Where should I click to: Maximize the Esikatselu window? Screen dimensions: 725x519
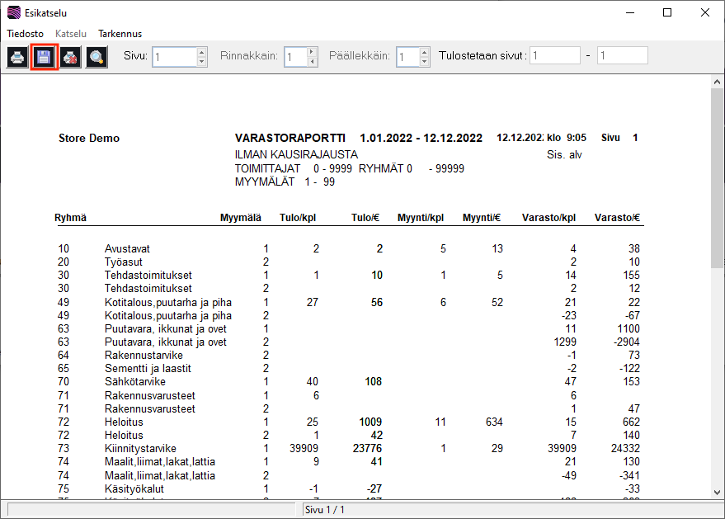pyautogui.click(x=667, y=13)
